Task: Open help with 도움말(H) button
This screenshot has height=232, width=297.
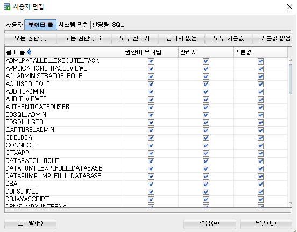Action: pos(30,223)
